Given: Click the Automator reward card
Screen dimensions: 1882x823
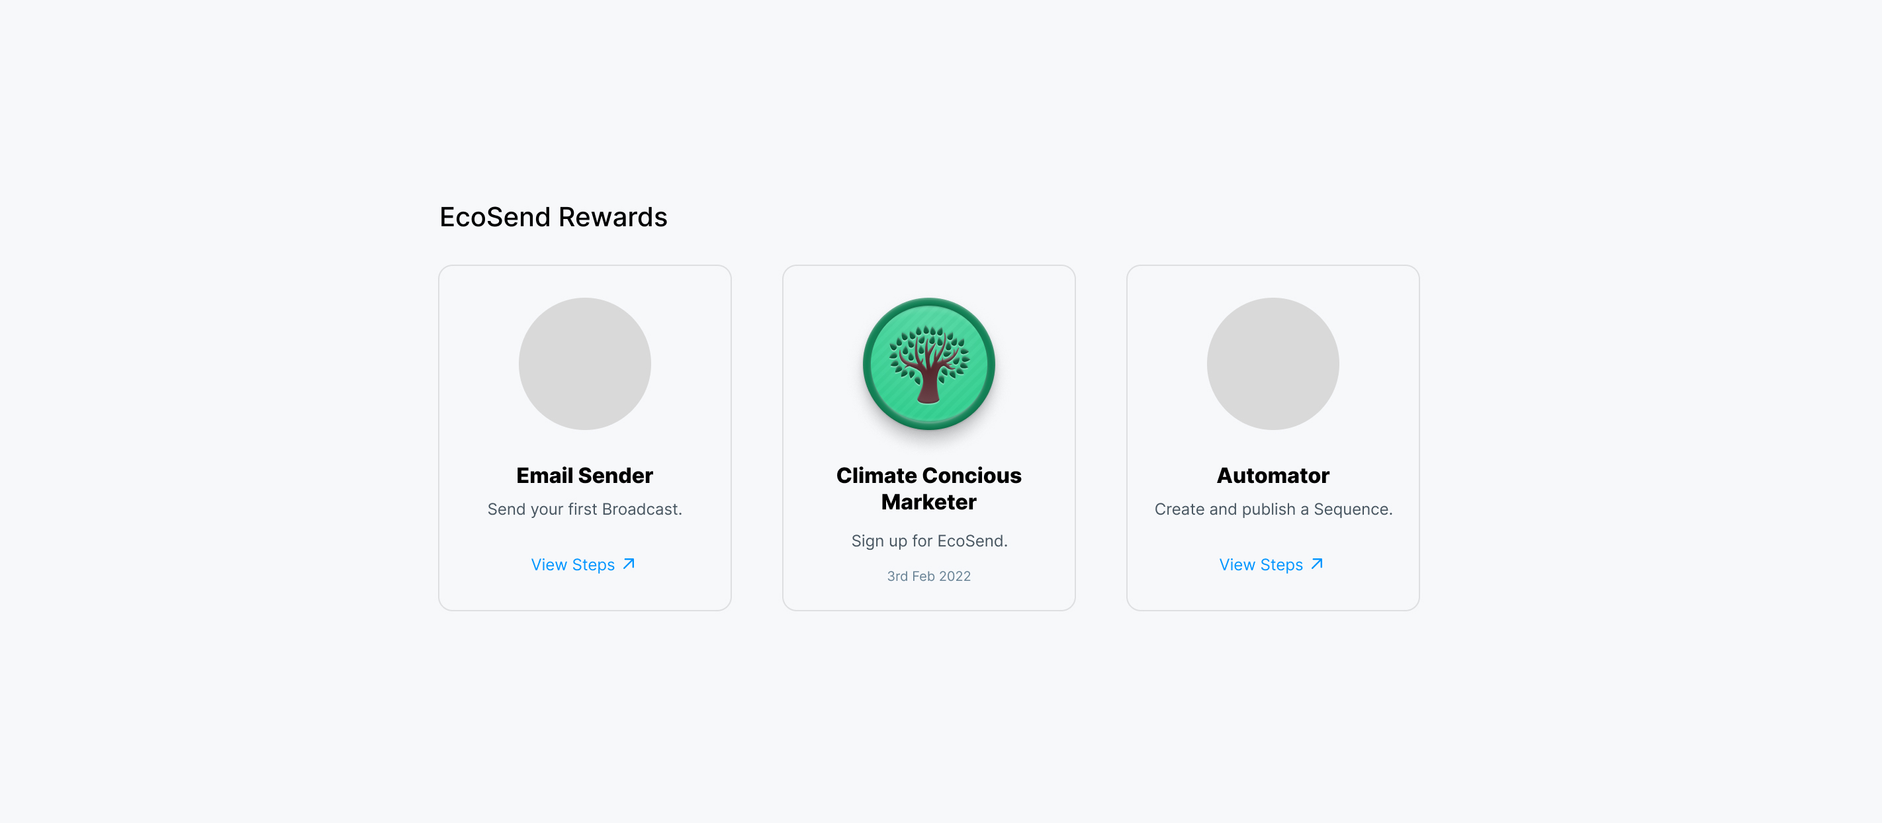Looking at the screenshot, I should (x=1273, y=437).
